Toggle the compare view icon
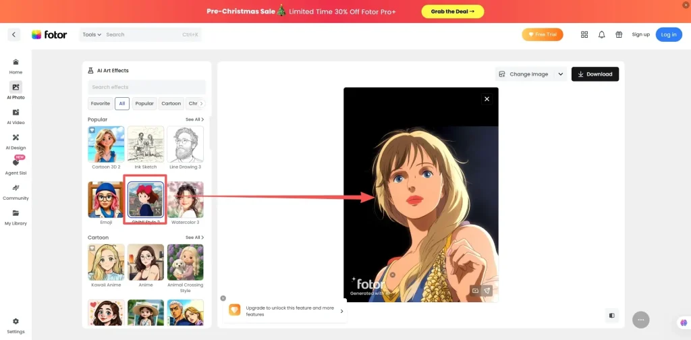This screenshot has height=340, width=691. [611, 315]
